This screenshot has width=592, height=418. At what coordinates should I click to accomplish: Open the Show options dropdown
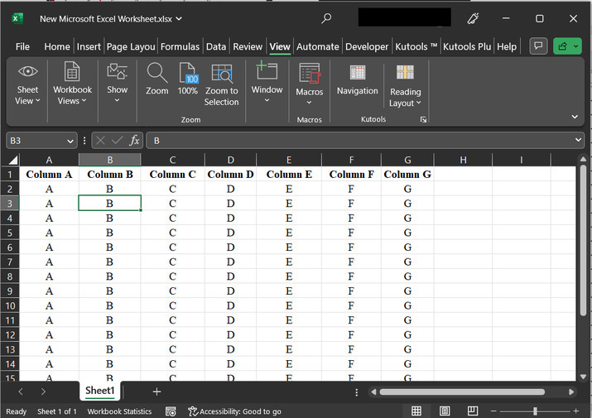(x=117, y=84)
